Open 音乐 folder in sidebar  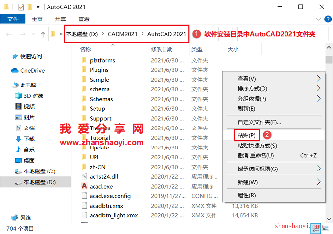25,149
